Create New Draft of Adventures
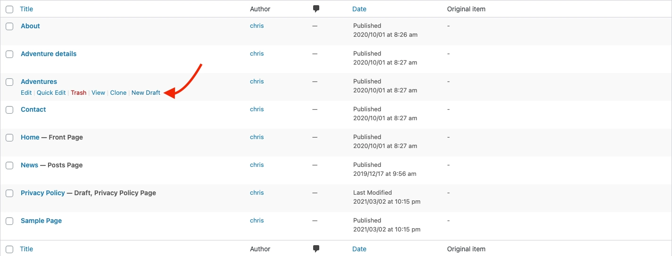 [x=146, y=93]
